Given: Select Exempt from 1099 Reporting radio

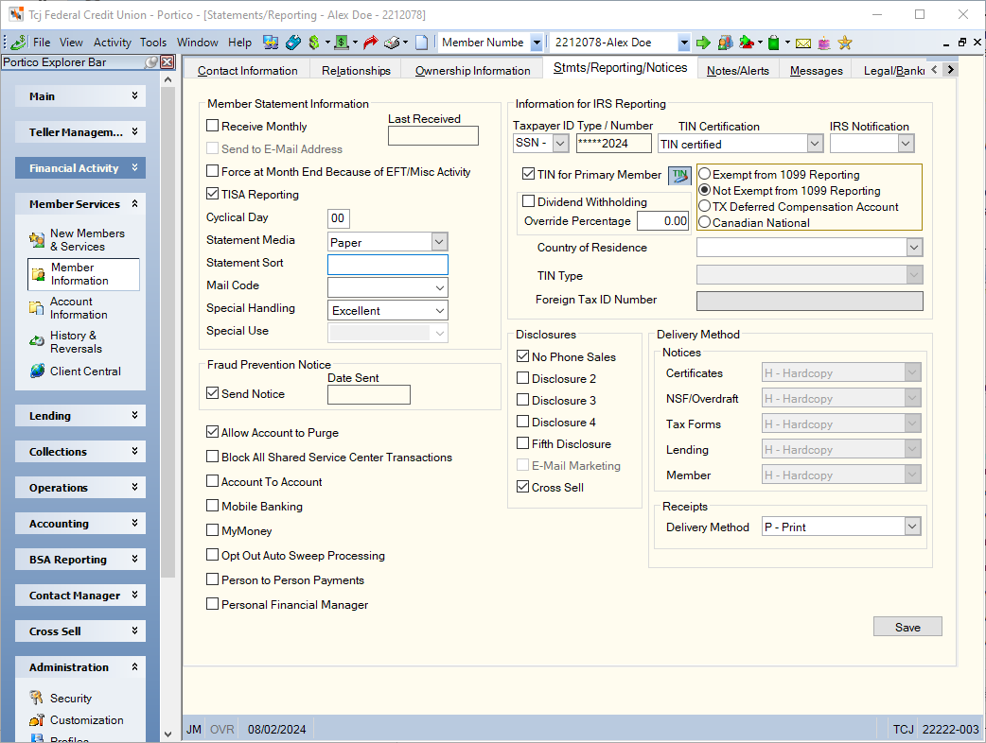Looking at the screenshot, I should (705, 174).
